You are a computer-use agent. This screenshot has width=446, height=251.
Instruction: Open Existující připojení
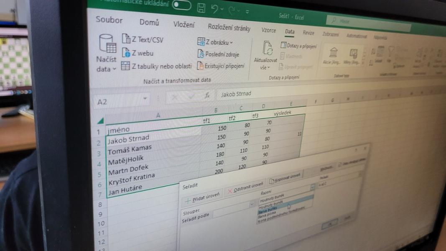point(221,66)
